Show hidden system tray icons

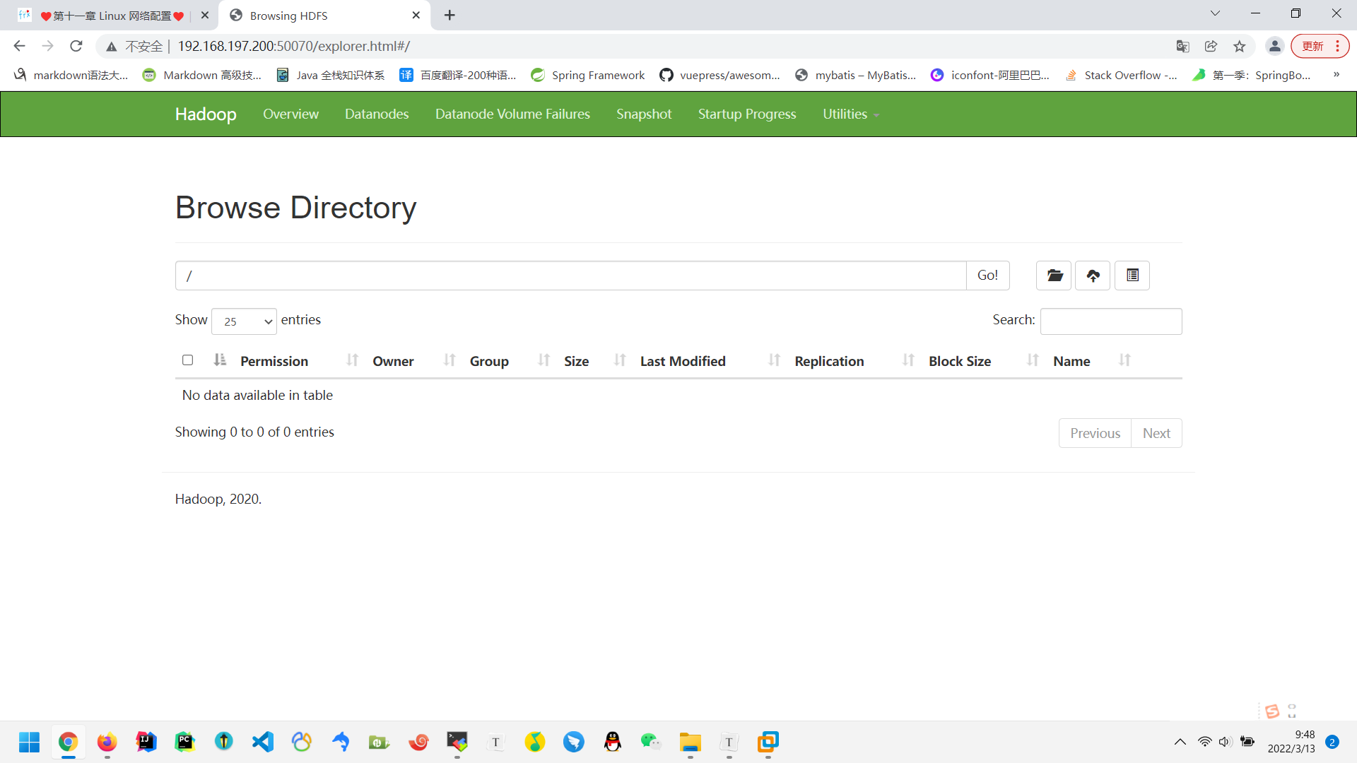click(x=1180, y=742)
